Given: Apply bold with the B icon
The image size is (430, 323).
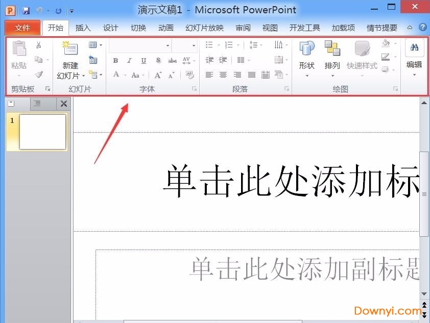Looking at the screenshot, I should click(x=116, y=60).
